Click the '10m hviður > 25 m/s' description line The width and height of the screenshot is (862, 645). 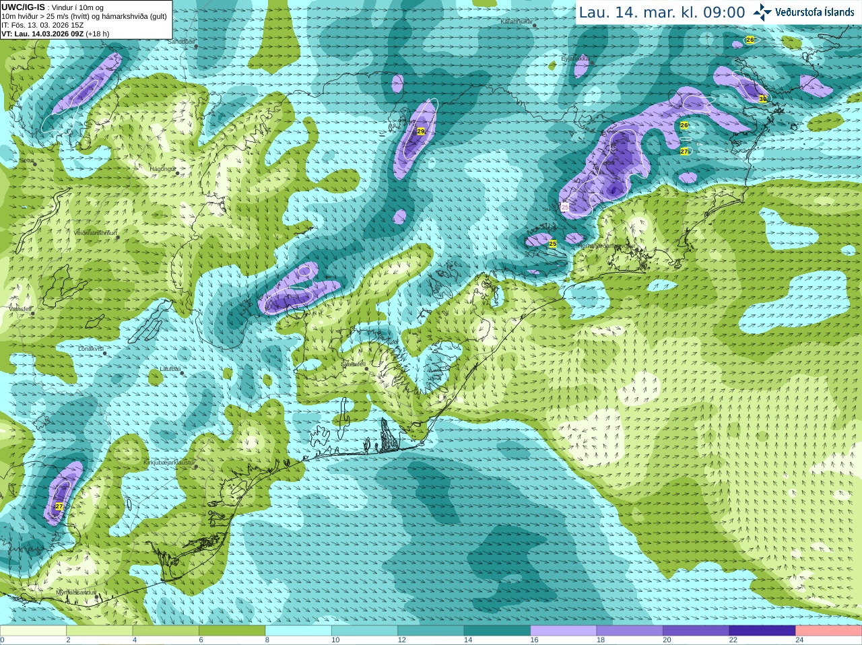coord(84,16)
